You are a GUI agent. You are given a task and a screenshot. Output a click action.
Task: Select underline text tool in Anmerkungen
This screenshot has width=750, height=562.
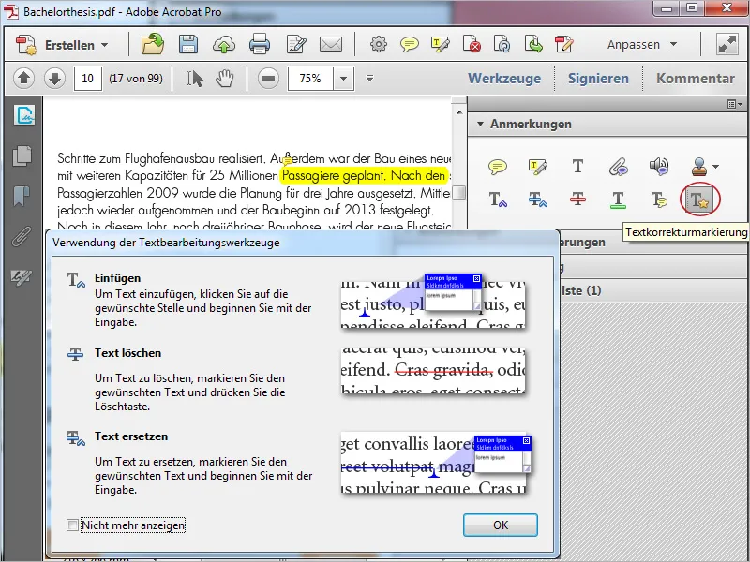tap(619, 200)
